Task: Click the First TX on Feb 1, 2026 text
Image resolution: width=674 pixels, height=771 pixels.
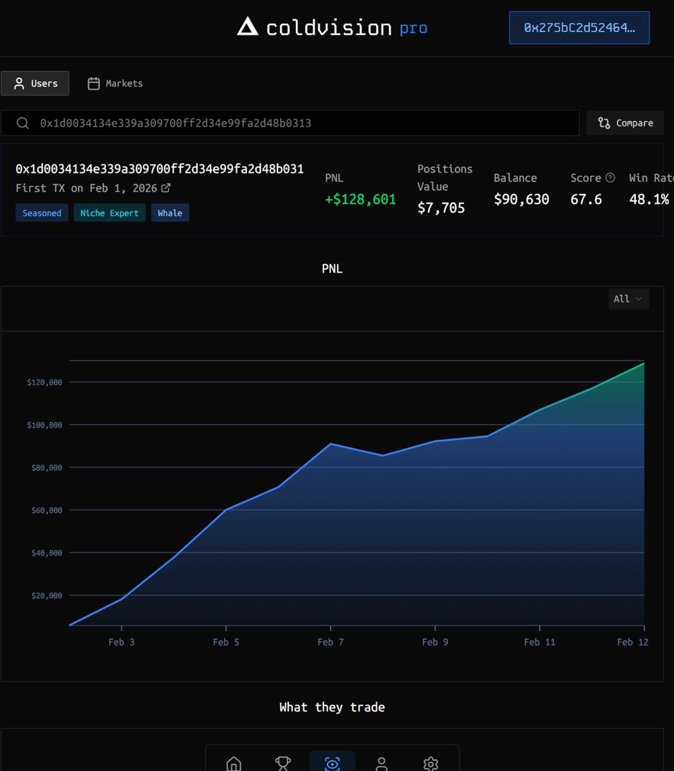Action: (x=87, y=188)
